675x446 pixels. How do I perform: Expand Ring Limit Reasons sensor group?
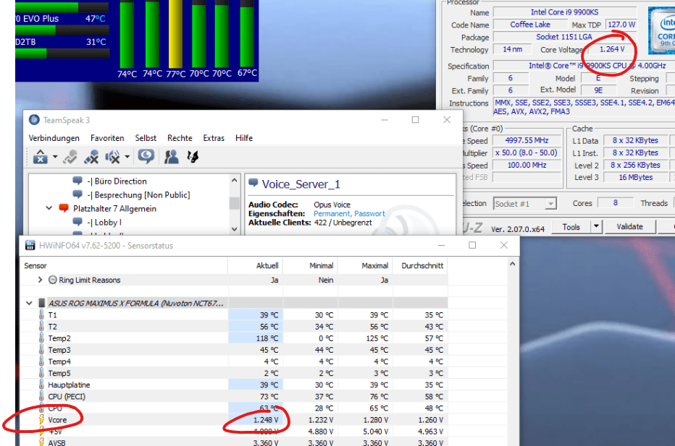pyautogui.click(x=40, y=280)
